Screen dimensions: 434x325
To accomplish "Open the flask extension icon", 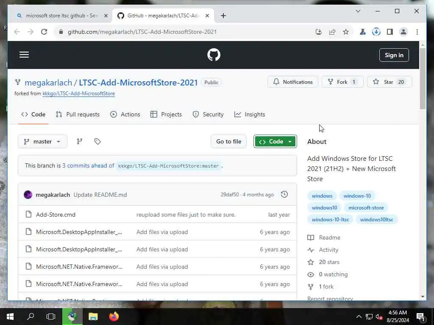I will pos(363,32).
